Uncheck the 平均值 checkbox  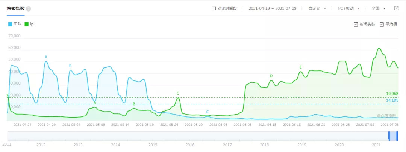(382, 24)
